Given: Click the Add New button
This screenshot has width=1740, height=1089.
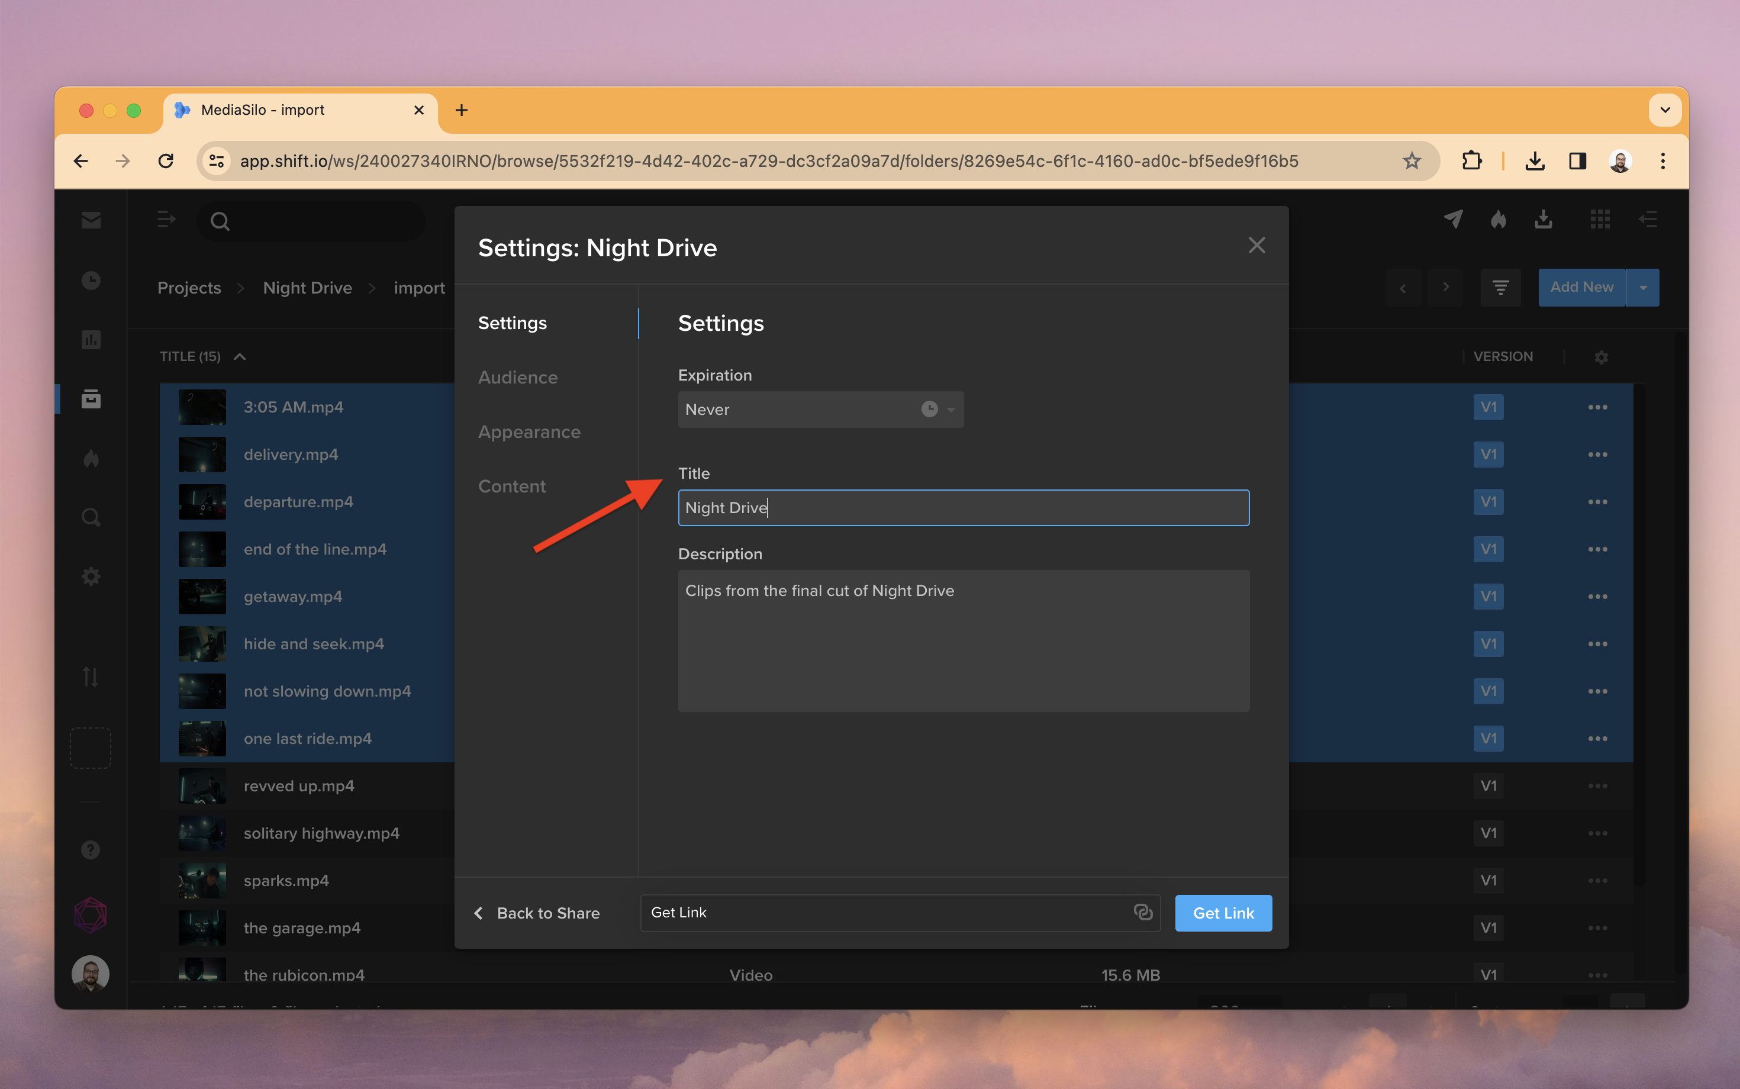Looking at the screenshot, I should (x=1581, y=288).
